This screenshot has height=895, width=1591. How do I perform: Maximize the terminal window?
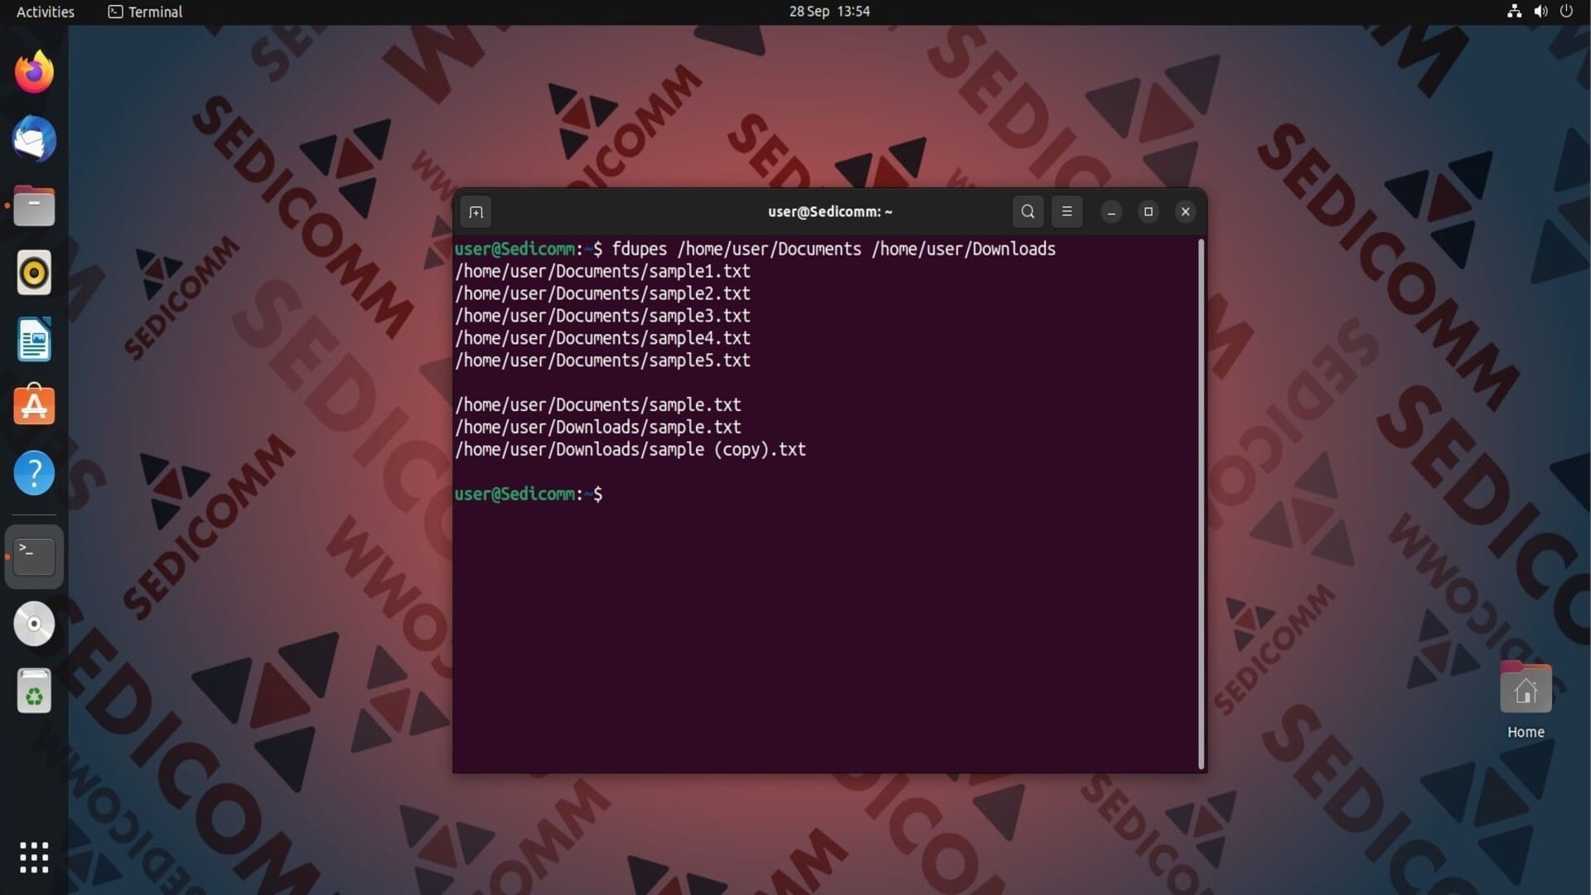(1149, 212)
